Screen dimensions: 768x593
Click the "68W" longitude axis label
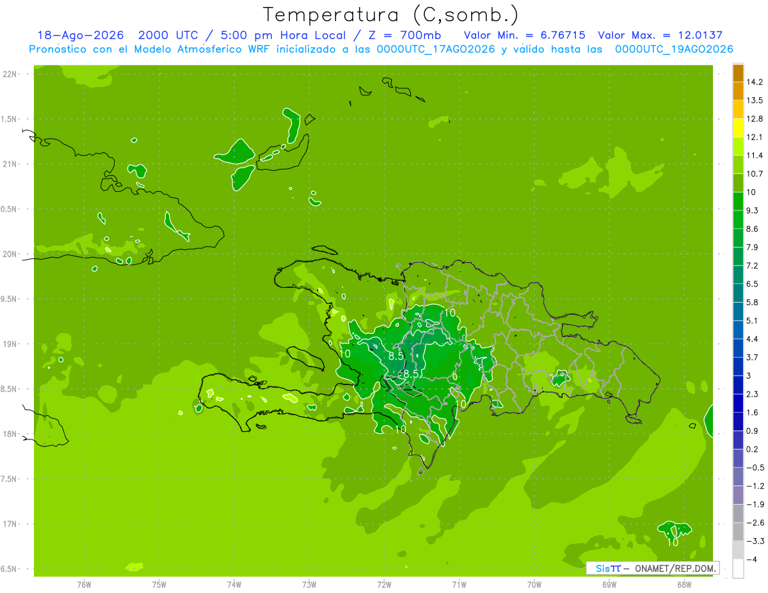(684, 584)
